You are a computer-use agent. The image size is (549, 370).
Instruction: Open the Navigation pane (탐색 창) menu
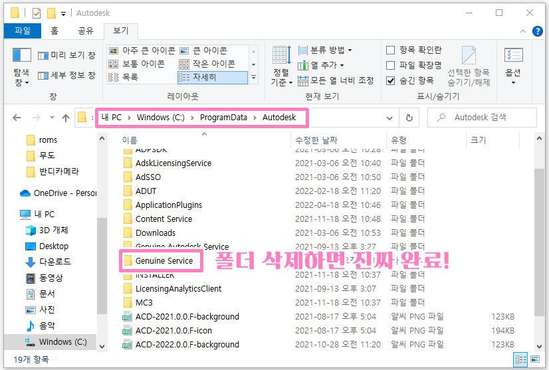(21, 67)
